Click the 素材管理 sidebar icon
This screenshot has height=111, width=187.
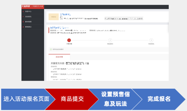pos(23,22)
